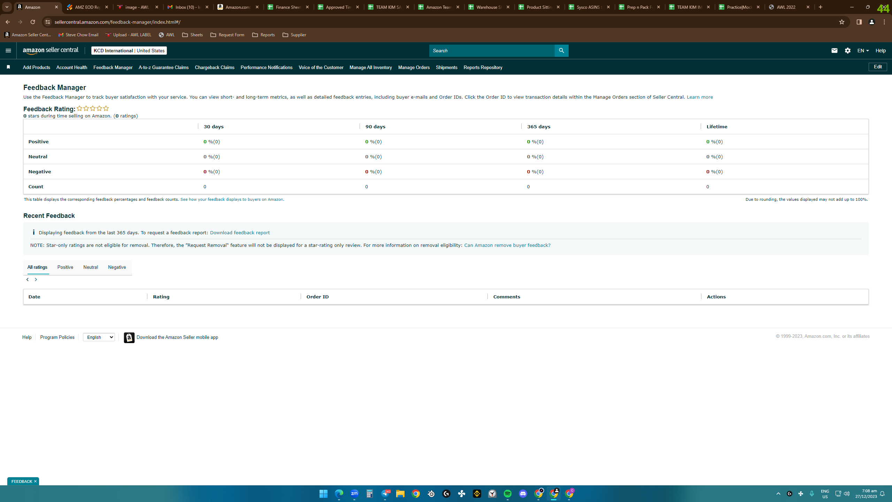Open Windows notifications bell
Image resolution: width=892 pixels, height=502 pixels.
(882, 494)
